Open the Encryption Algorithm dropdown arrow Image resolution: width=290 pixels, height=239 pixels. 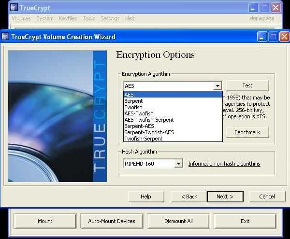217,86
